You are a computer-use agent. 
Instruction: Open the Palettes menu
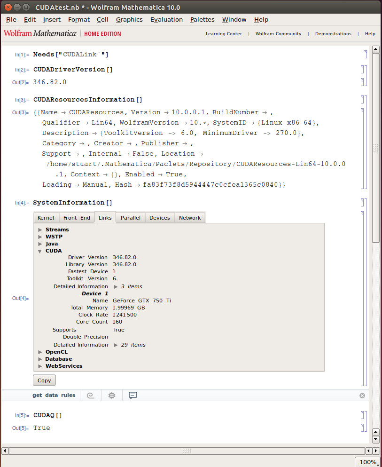[203, 20]
